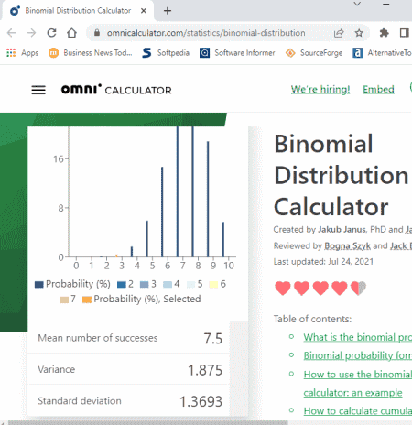Select the Mean number of successes value 7.5
The width and height of the screenshot is (412, 425).
click(x=213, y=339)
